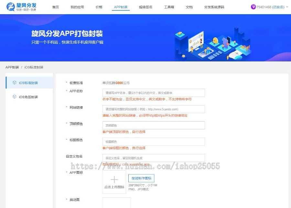Select the highlighted APP封装 nav tab
This screenshot has width=291, height=208.
tap(121, 6)
